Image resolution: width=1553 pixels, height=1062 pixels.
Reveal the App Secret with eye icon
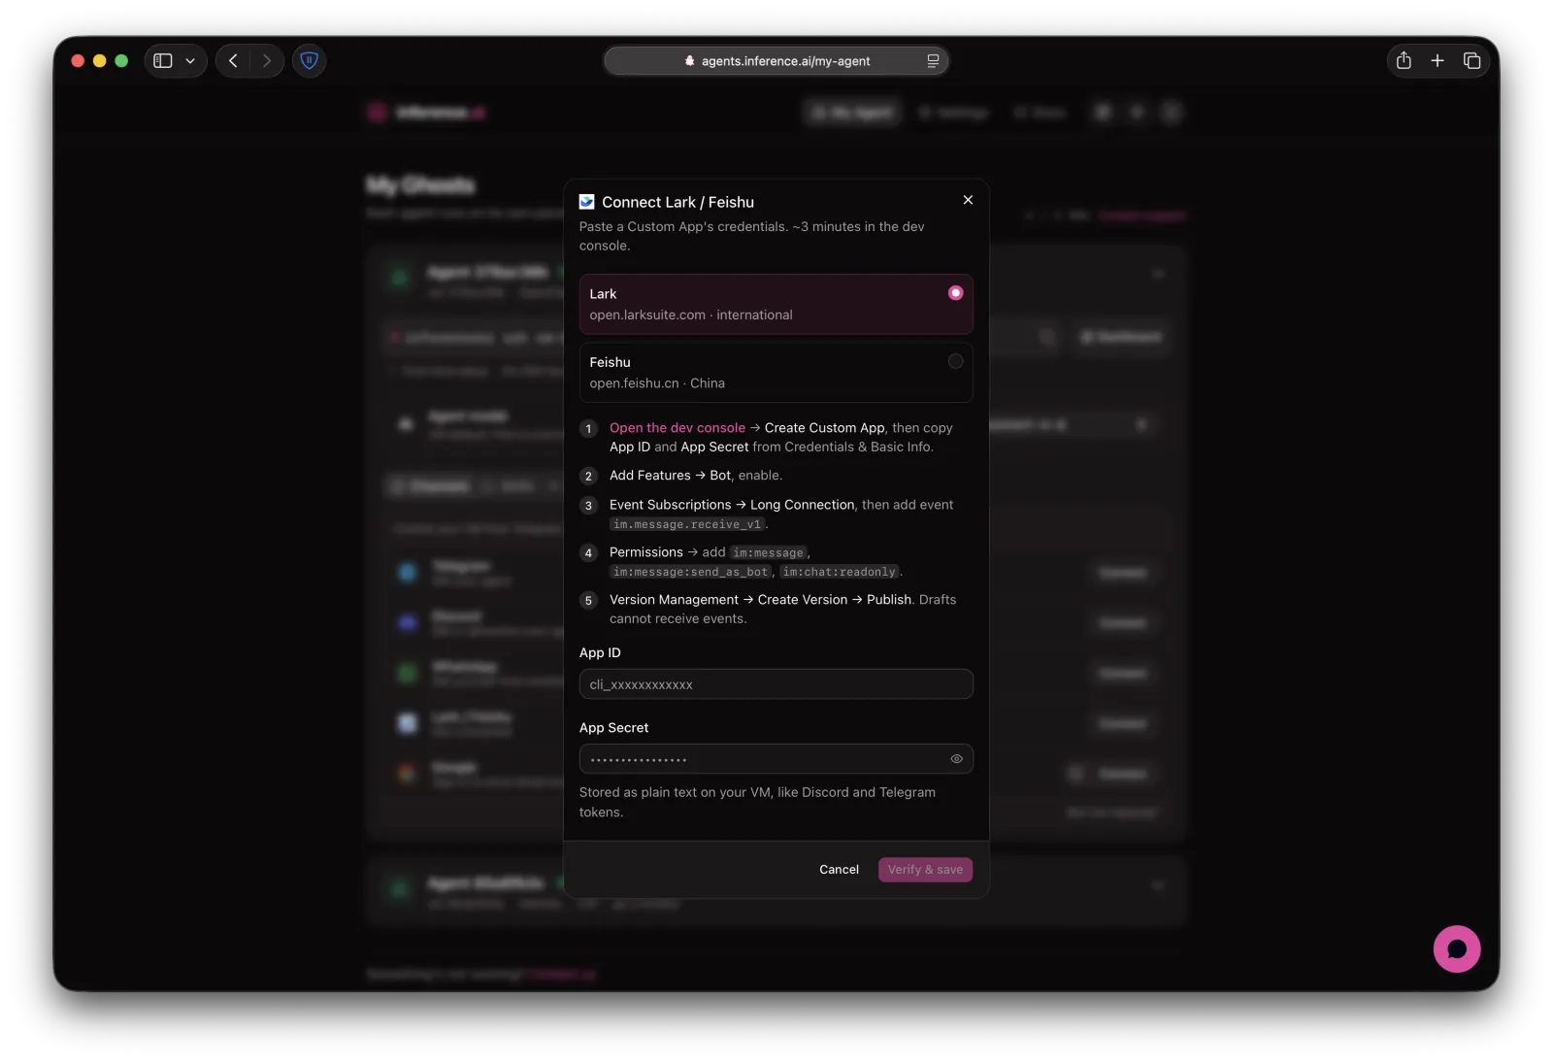[x=957, y=759]
